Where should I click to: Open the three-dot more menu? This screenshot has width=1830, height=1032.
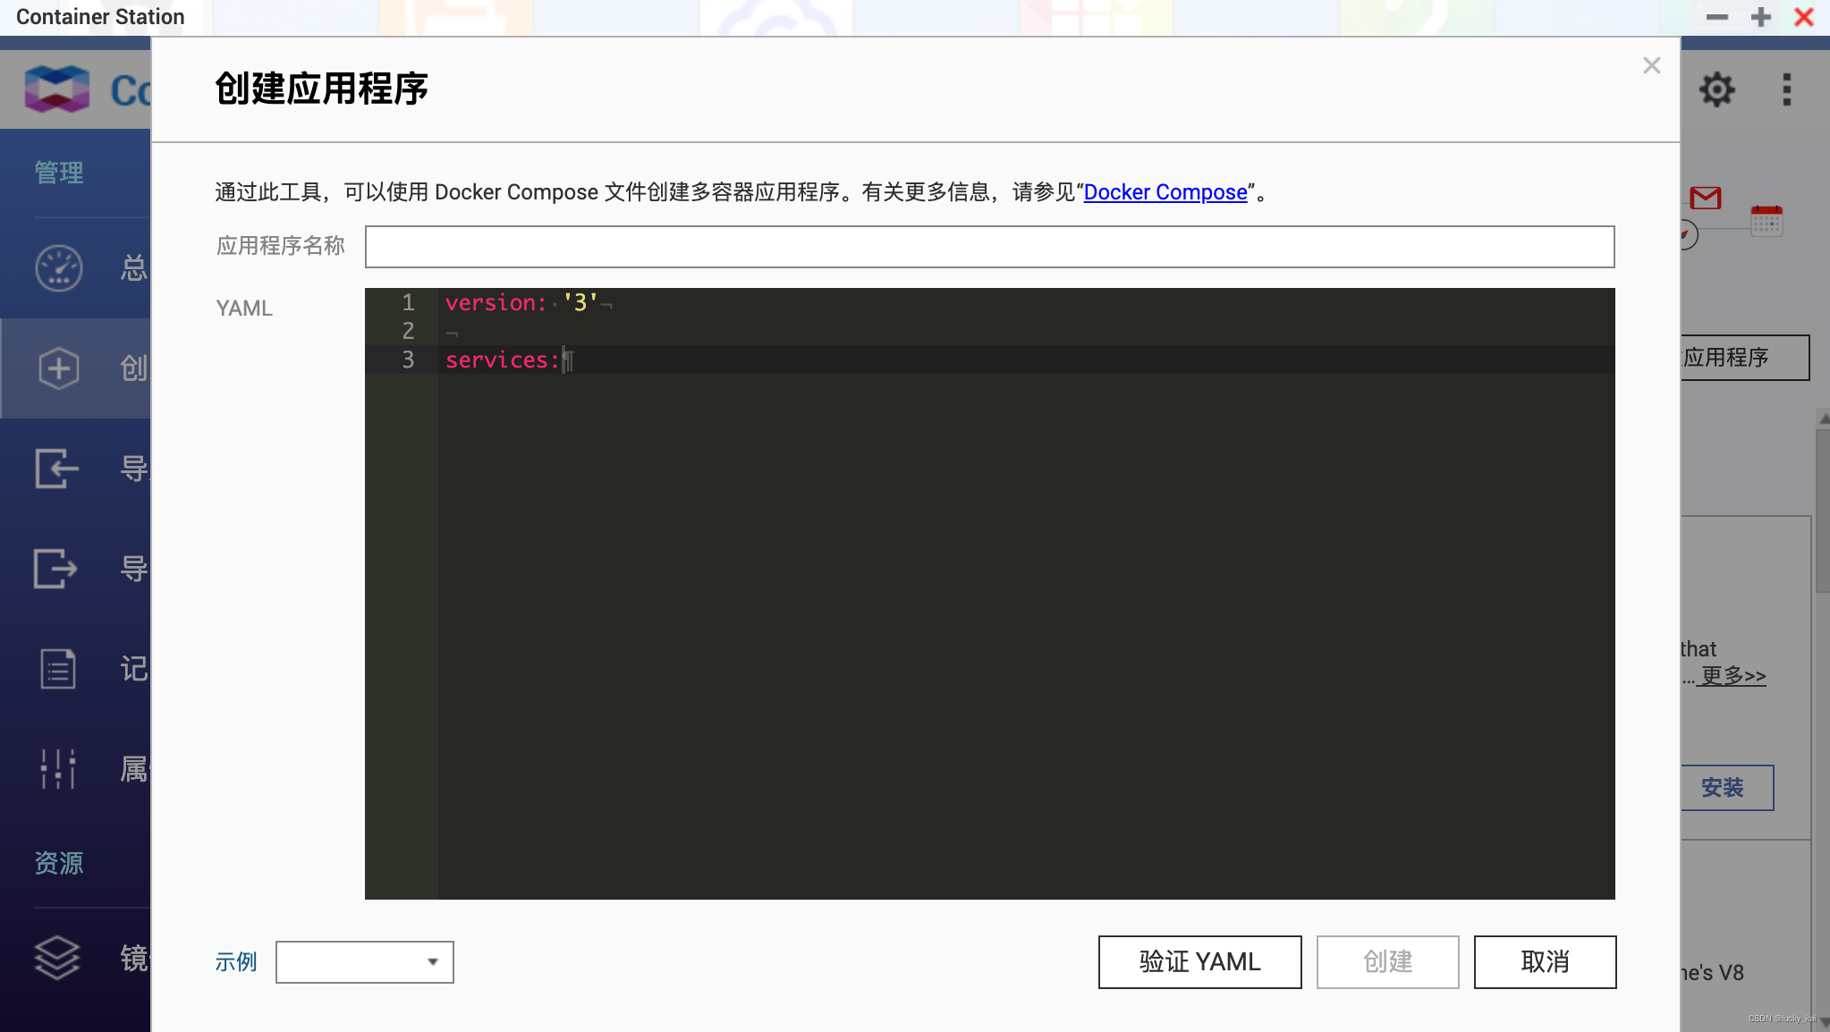(x=1786, y=89)
